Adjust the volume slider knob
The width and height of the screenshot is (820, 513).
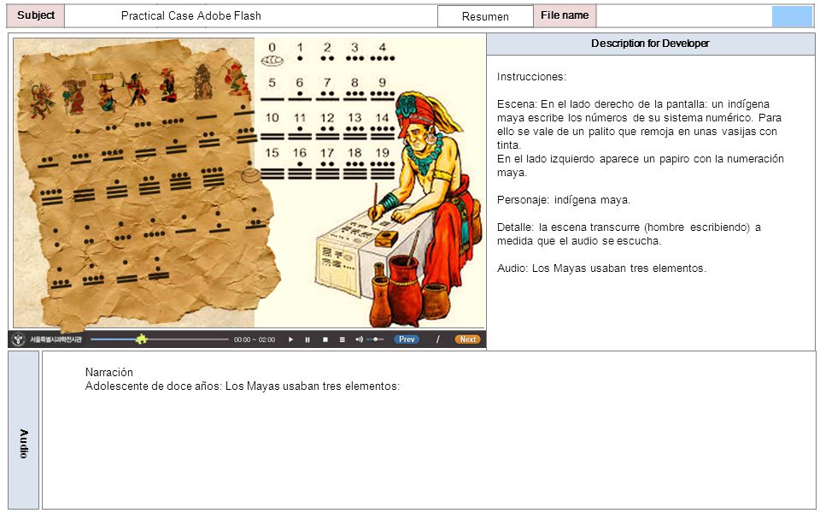(x=376, y=339)
